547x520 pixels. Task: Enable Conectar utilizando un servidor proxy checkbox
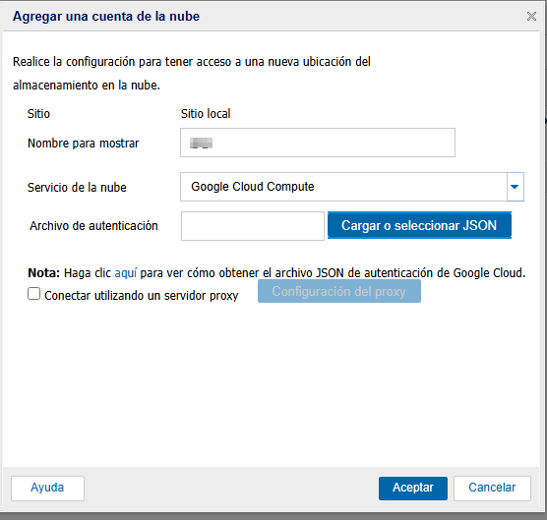click(33, 294)
